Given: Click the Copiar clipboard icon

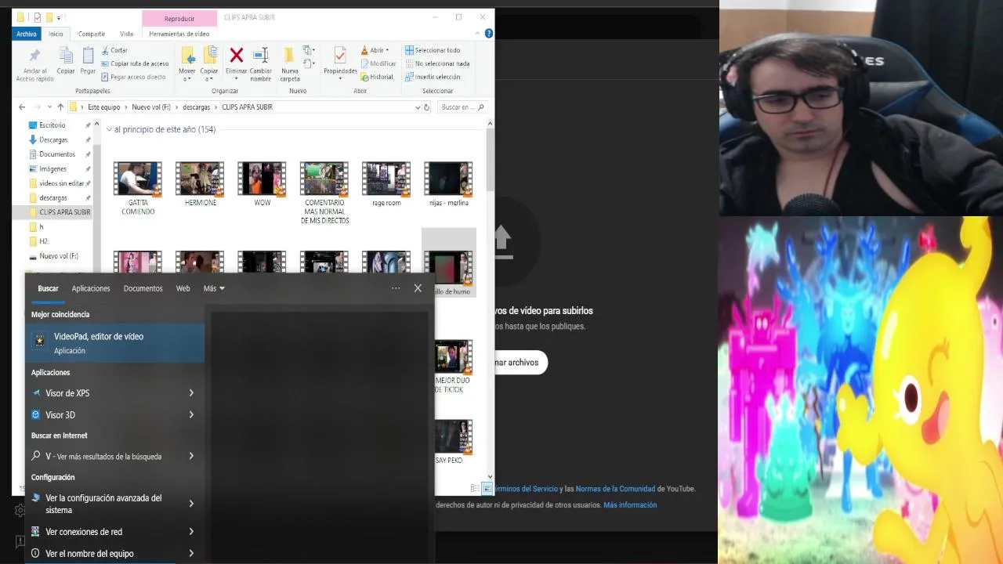Looking at the screenshot, I should 66,56.
